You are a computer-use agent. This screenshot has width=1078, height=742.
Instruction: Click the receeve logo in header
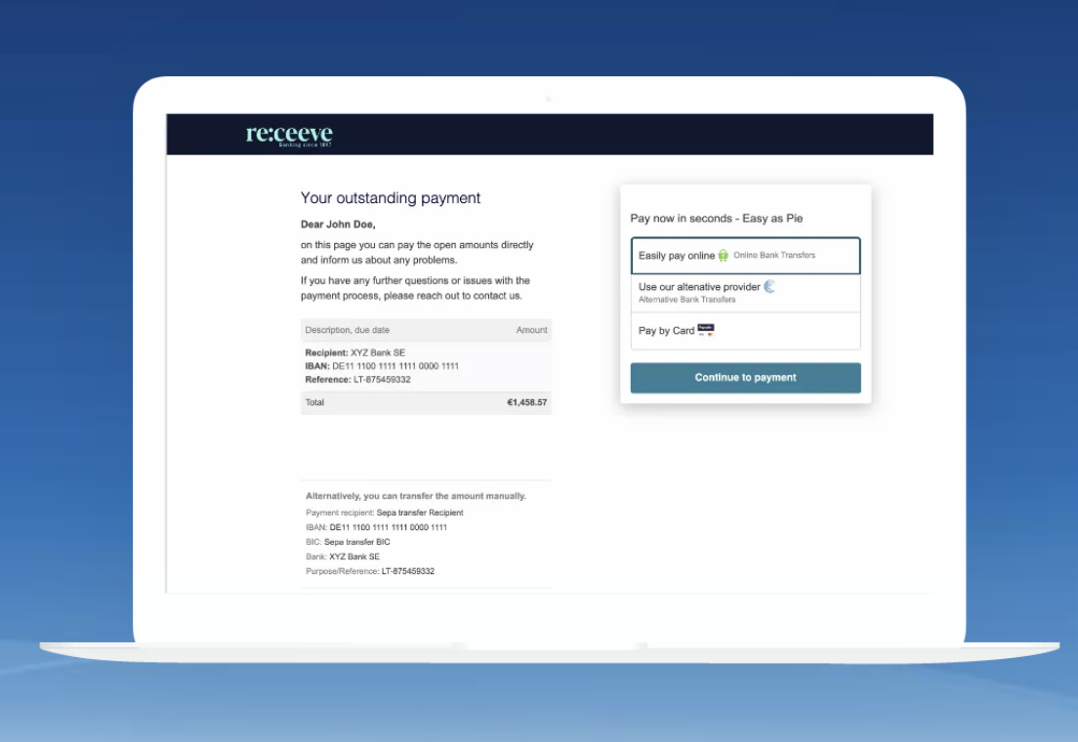(x=289, y=134)
